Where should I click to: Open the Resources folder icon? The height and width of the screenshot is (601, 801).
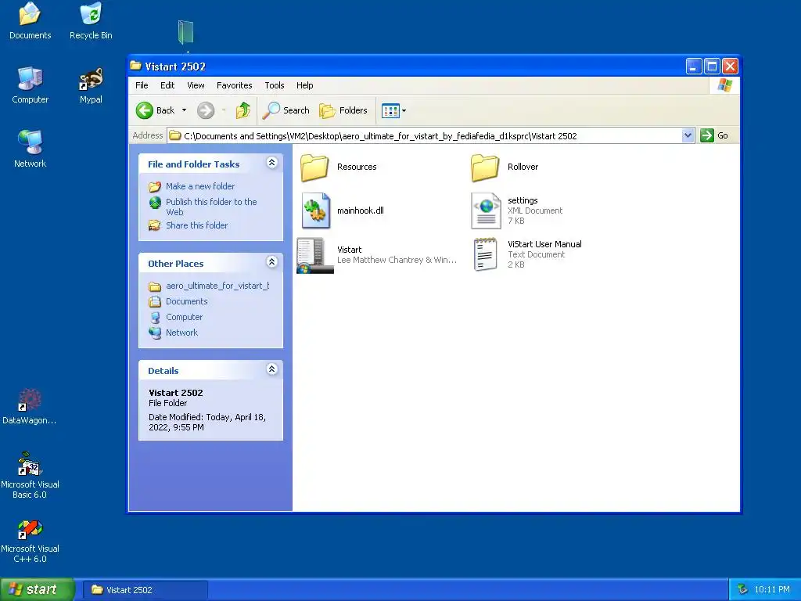pos(314,167)
